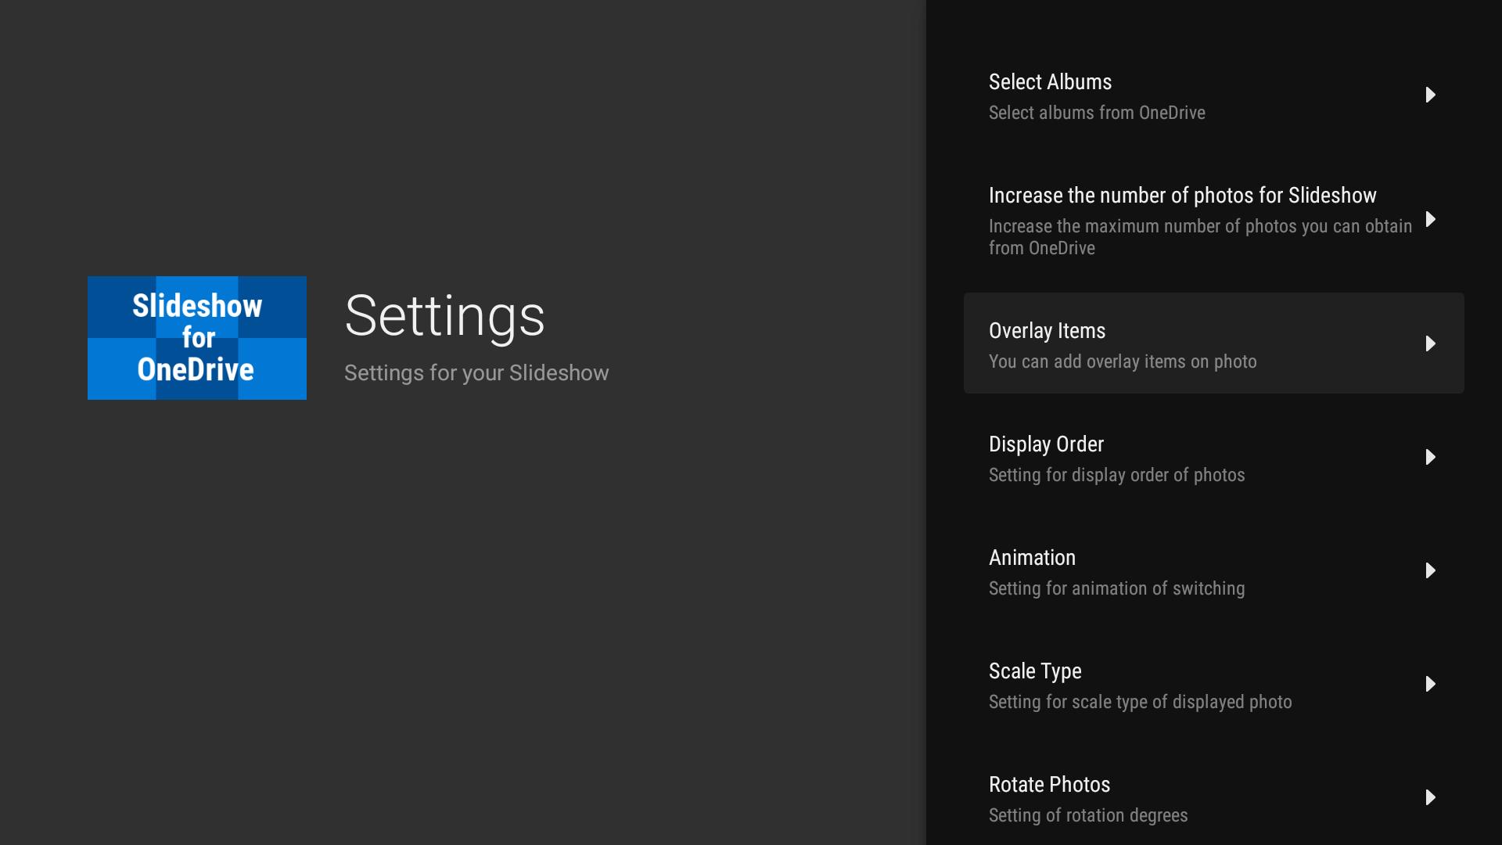This screenshot has height=845, width=1502.
Task: Click the arrow icon on Overlay Items
Action: coord(1430,343)
